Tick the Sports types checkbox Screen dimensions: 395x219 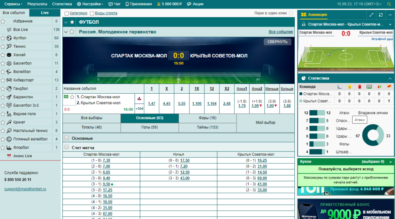point(92,13)
